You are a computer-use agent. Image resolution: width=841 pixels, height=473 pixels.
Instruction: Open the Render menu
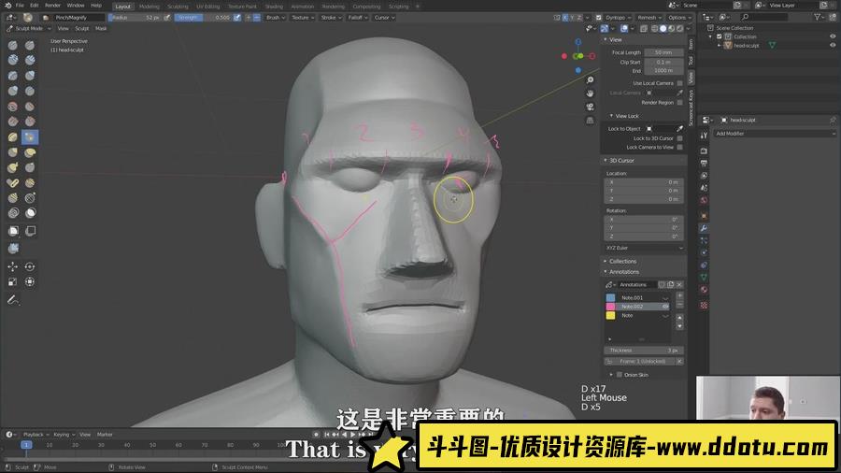pyautogui.click(x=52, y=6)
